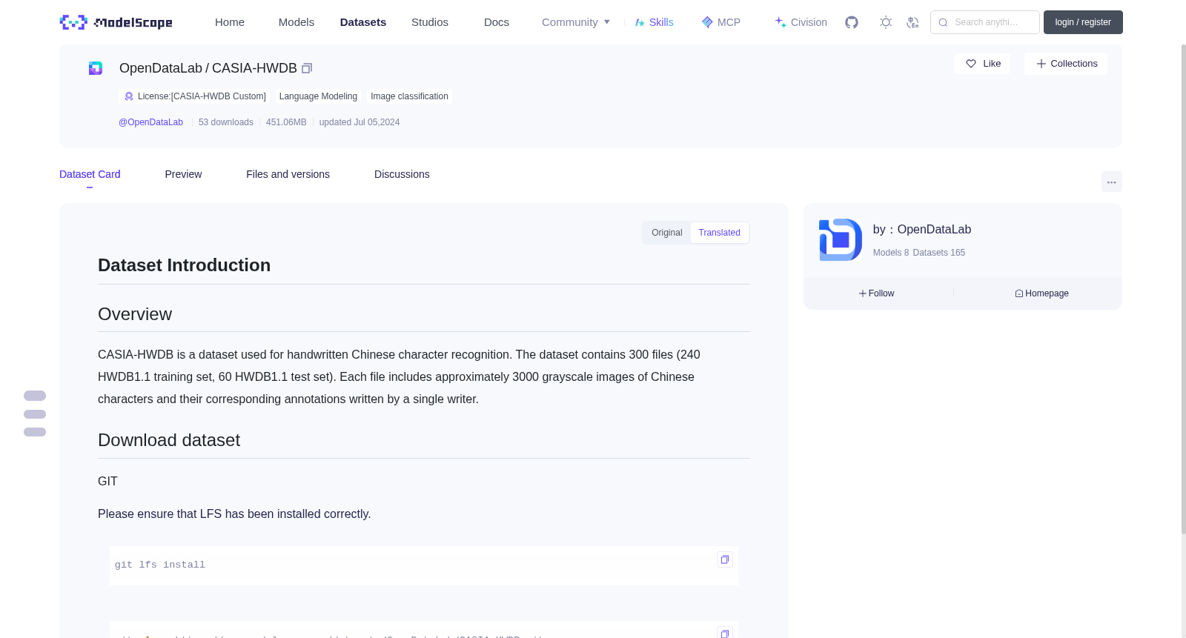
Task: Switch to the Preview tab
Action: click(183, 174)
